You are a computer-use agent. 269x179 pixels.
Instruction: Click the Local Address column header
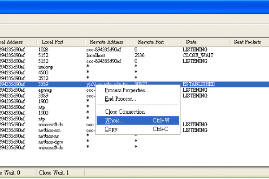click(x=13, y=42)
